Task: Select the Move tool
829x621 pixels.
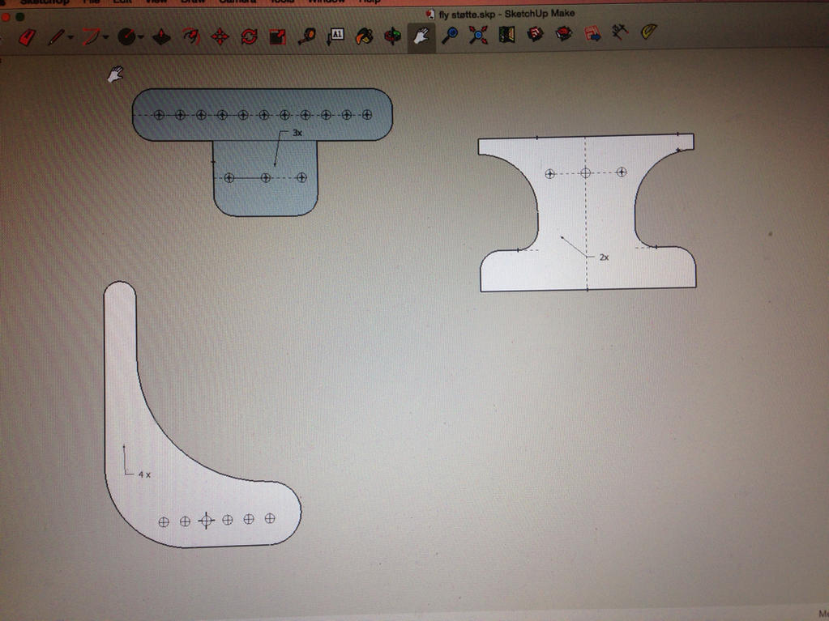Action: (219, 36)
